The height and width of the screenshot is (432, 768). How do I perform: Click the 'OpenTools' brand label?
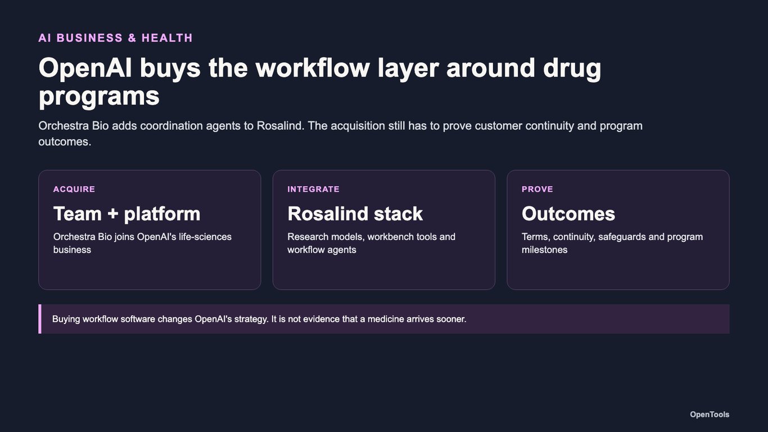[x=710, y=415]
